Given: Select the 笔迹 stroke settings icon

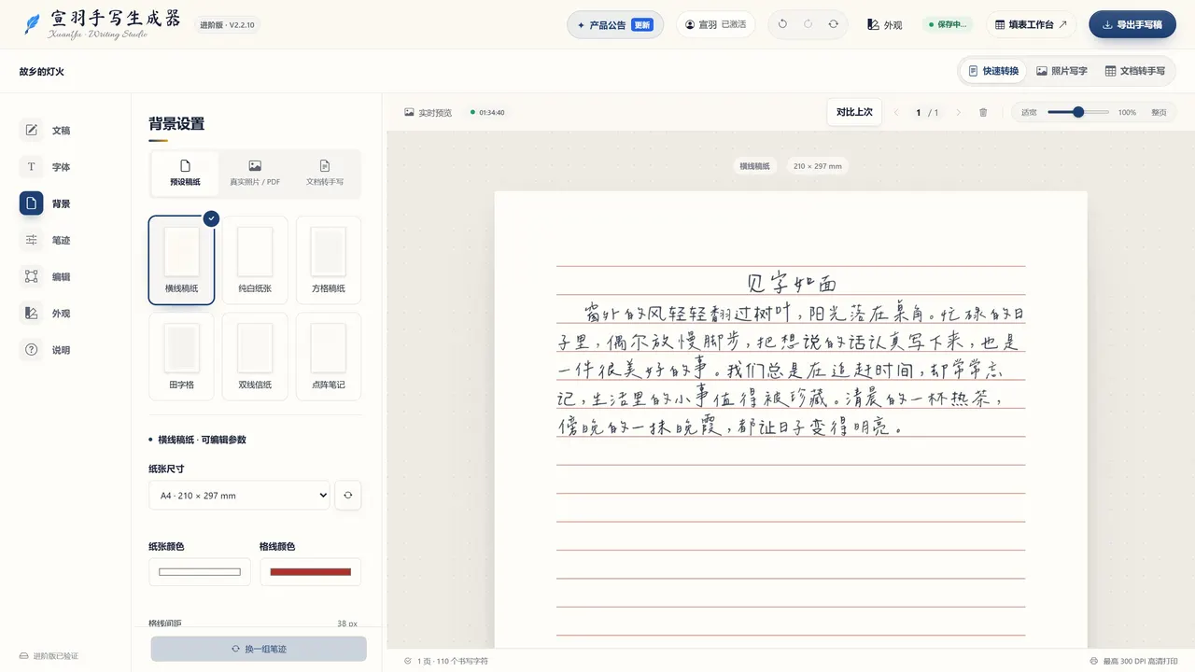Looking at the screenshot, I should point(31,240).
